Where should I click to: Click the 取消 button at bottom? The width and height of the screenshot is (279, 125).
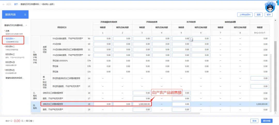254,121
